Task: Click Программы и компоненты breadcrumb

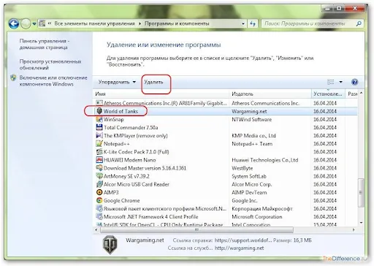Action: [x=177, y=23]
